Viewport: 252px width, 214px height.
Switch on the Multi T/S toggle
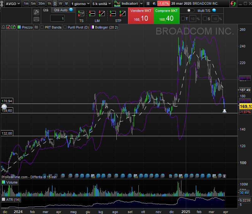[x=190, y=10]
